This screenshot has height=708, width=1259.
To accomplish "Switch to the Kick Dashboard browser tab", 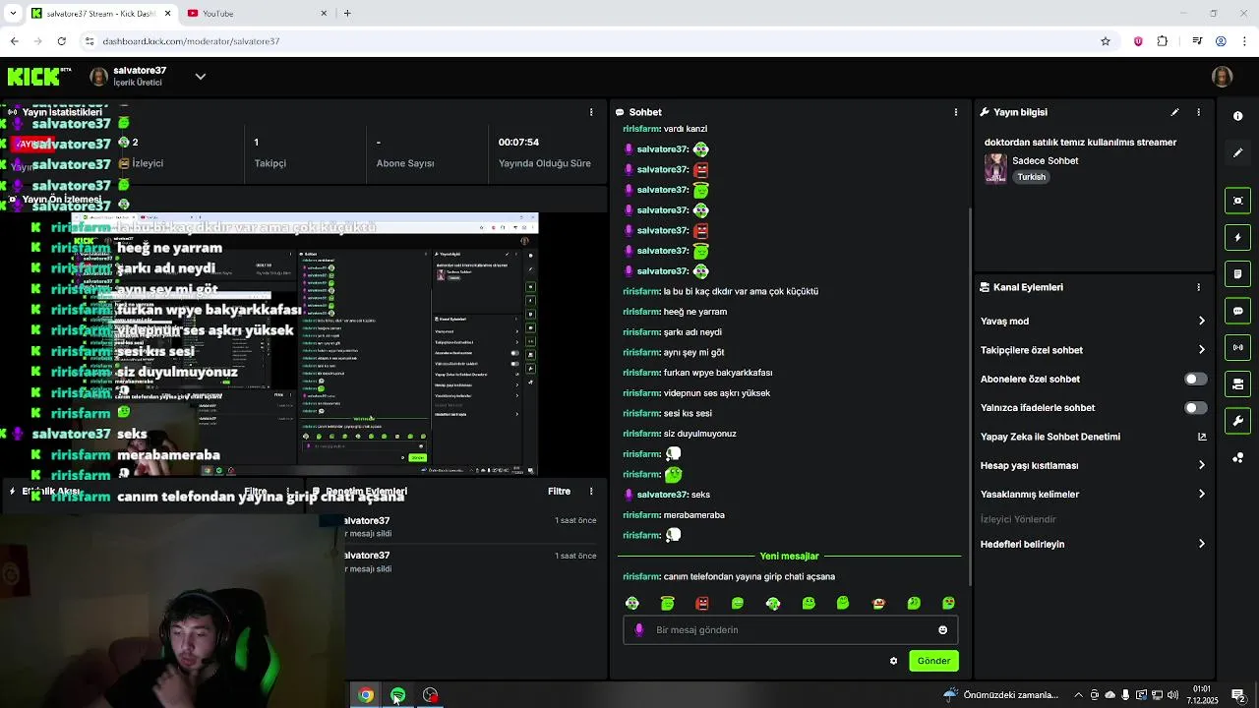I will tap(100, 13).
